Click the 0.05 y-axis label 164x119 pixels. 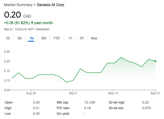(7, 90)
